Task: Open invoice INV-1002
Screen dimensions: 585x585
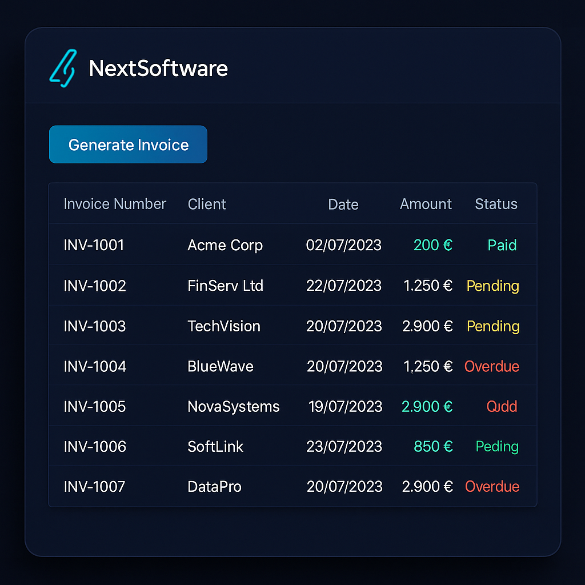Action: point(95,286)
